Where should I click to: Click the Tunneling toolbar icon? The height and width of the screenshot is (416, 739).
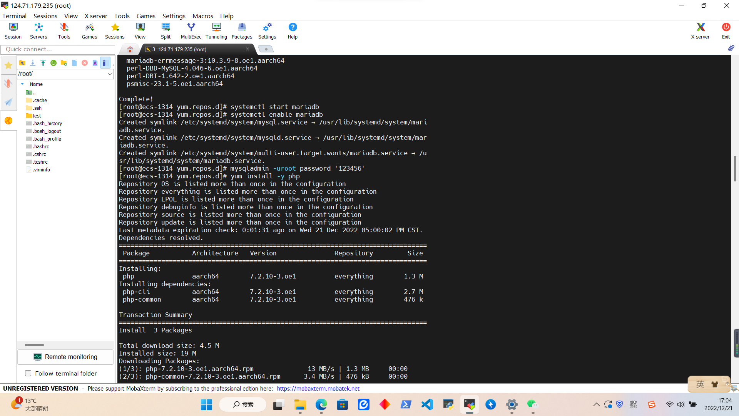coord(216,30)
